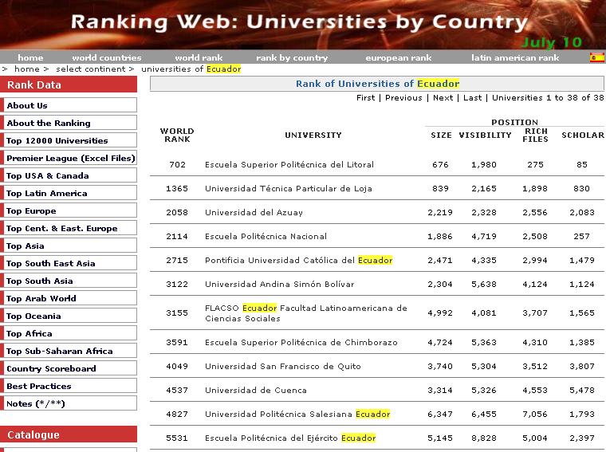Screen dimensions: 606x452
Task: Click 'Notes (*/**)' sidebar link
Action: (x=36, y=403)
